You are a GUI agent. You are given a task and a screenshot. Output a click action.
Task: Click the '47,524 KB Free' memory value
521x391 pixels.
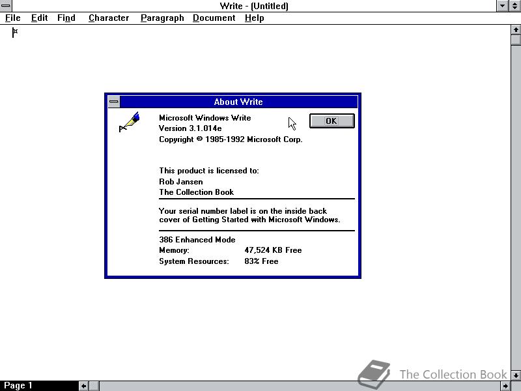(273, 250)
